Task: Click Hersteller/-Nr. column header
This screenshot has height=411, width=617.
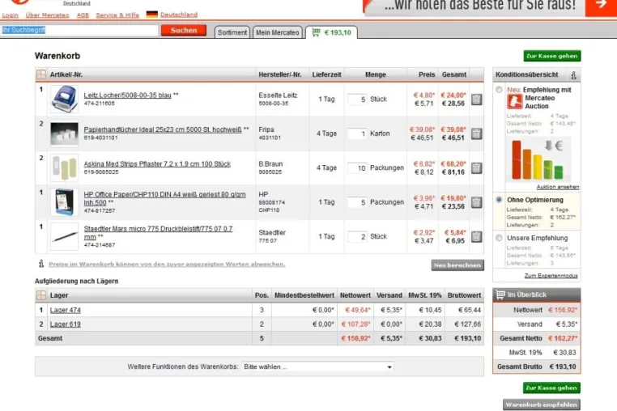Action: (x=280, y=74)
